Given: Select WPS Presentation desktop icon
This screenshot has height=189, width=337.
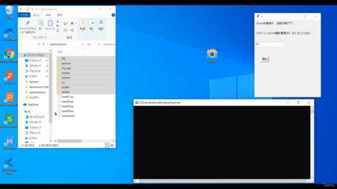Looking at the screenshot, I should tap(9, 99).
